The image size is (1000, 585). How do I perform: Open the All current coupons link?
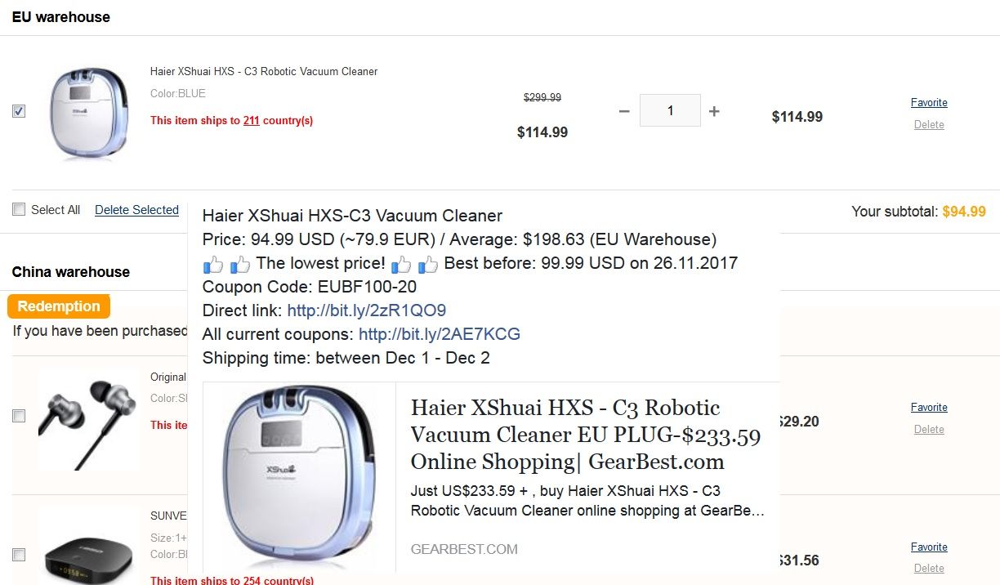(439, 334)
